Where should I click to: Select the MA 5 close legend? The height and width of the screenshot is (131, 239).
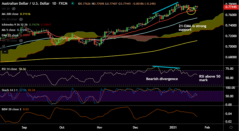click(x=8, y=30)
